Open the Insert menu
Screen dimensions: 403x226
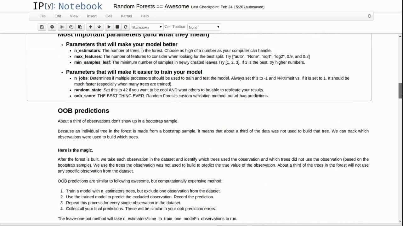92,16
